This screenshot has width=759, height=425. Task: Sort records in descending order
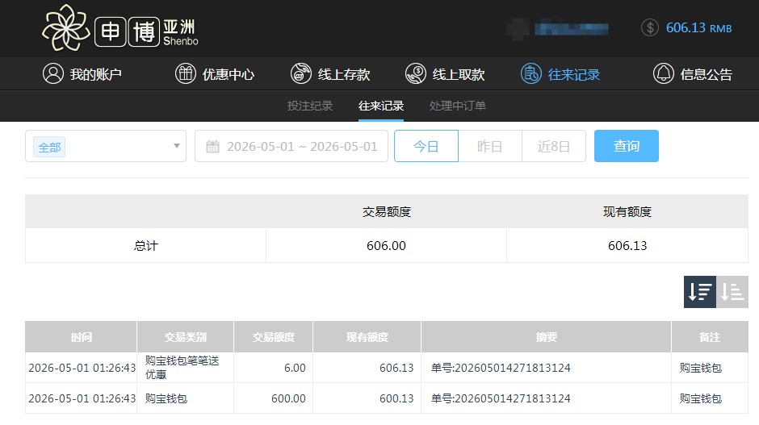click(700, 292)
